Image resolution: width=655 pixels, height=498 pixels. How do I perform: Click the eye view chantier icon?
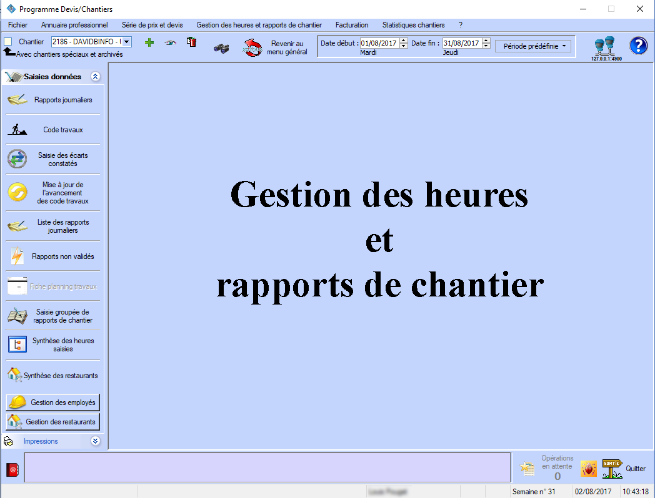tap(170, 42)
